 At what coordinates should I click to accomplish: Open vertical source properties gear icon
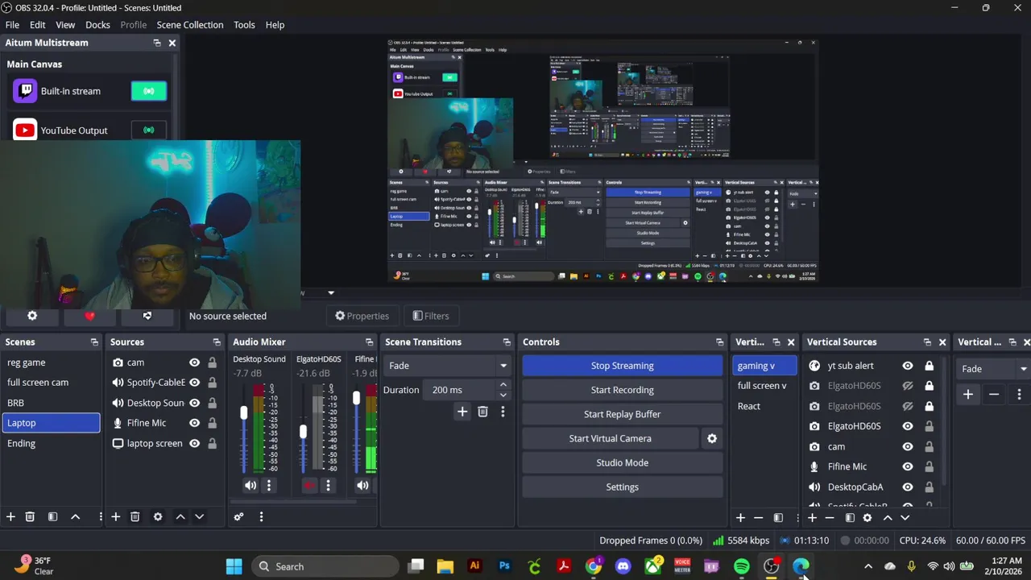pos(867,518)
